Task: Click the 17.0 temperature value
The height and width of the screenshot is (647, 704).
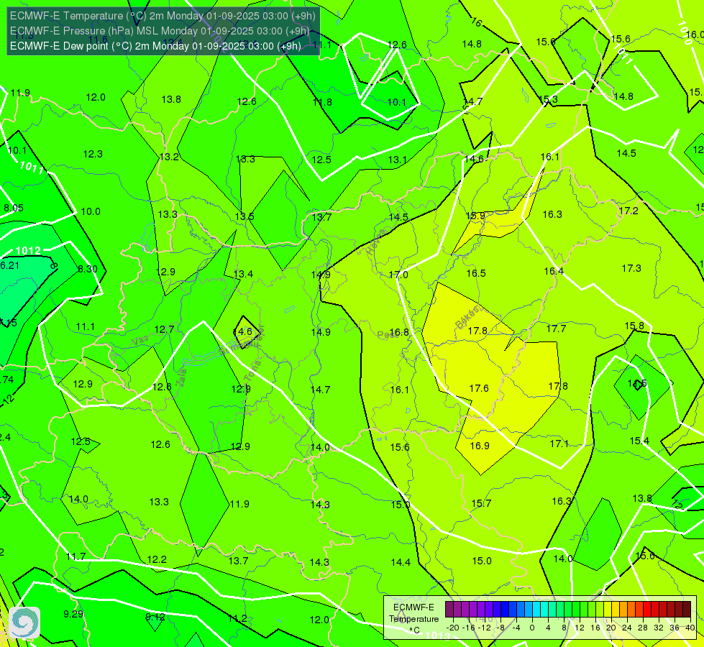Action: pos(398,275)
